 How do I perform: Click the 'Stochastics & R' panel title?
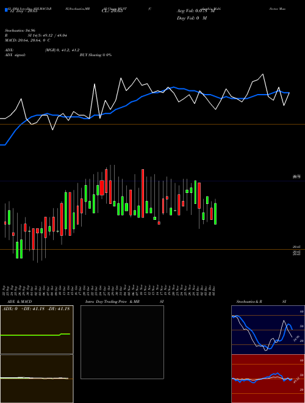[x=249, y=302]
